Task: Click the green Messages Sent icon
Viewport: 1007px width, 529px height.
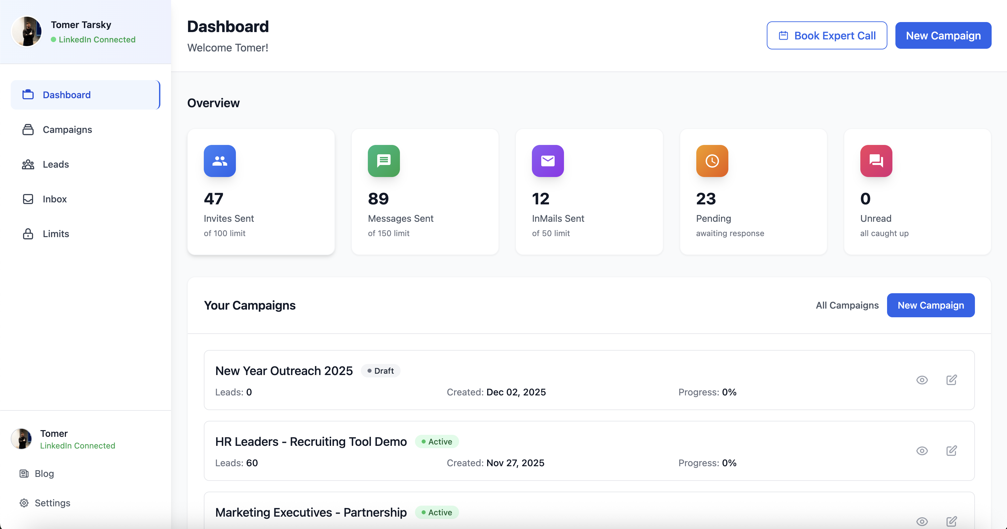Action: [384, 161]
